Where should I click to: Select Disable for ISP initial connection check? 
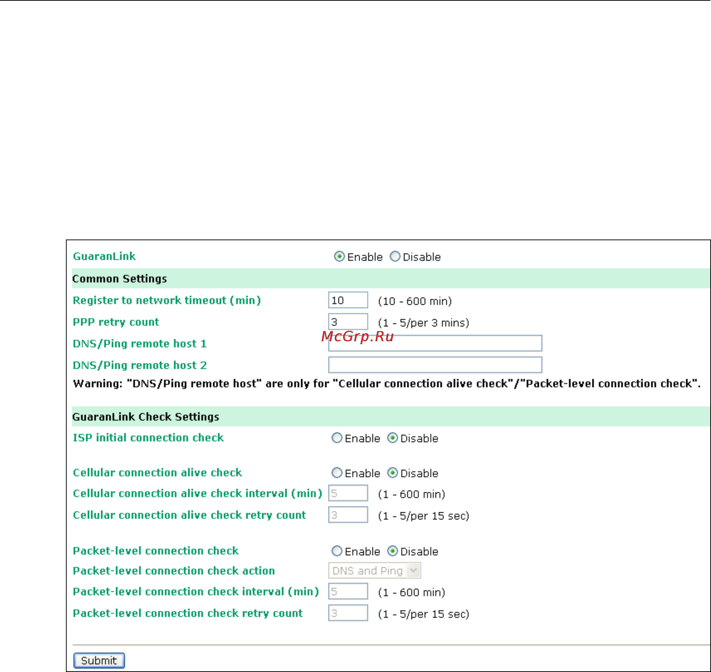[392, 438]
